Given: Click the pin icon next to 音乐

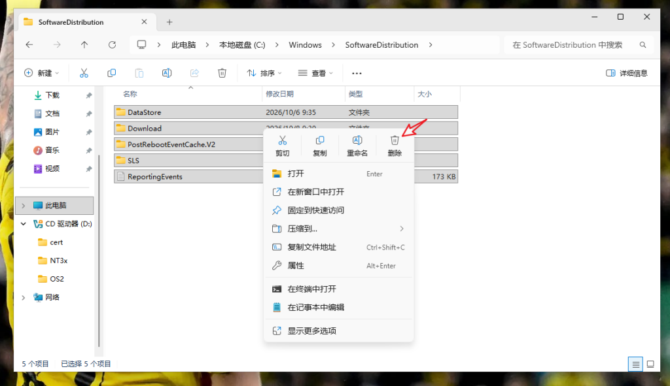Looking at the screenshot, I should point(89,151).
